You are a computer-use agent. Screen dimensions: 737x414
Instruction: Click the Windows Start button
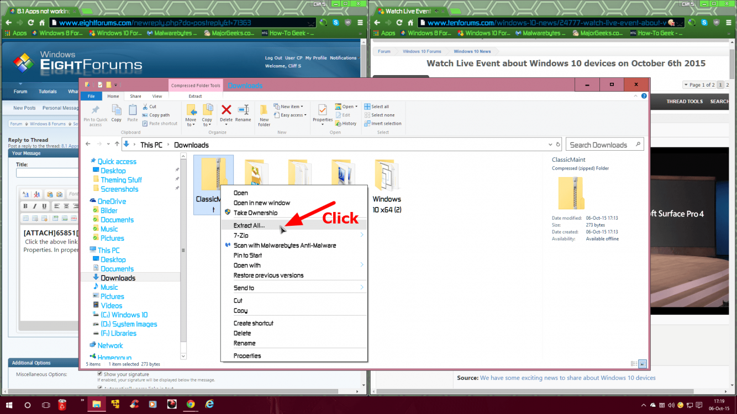click(x=9, y=405)
